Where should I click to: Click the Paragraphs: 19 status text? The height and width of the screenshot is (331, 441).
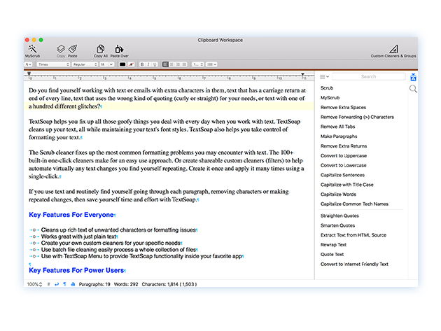point(94,284)
